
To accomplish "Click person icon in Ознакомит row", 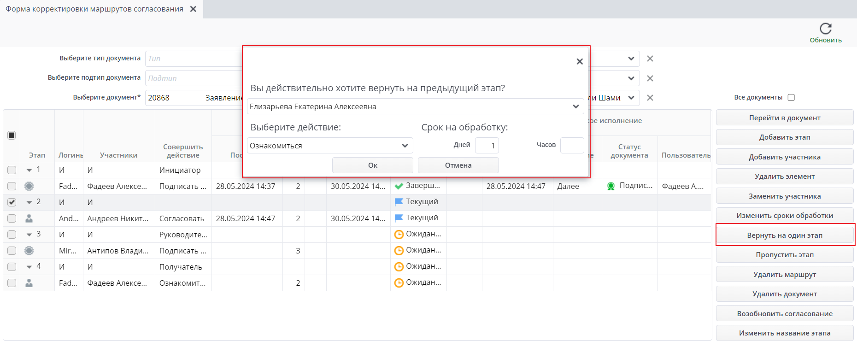I will [x=29, y=283].
